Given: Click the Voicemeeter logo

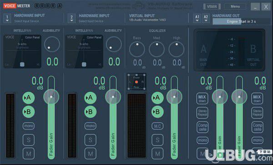Looking at the screenshot, I should pyautogui.click(x=16, y=6).
